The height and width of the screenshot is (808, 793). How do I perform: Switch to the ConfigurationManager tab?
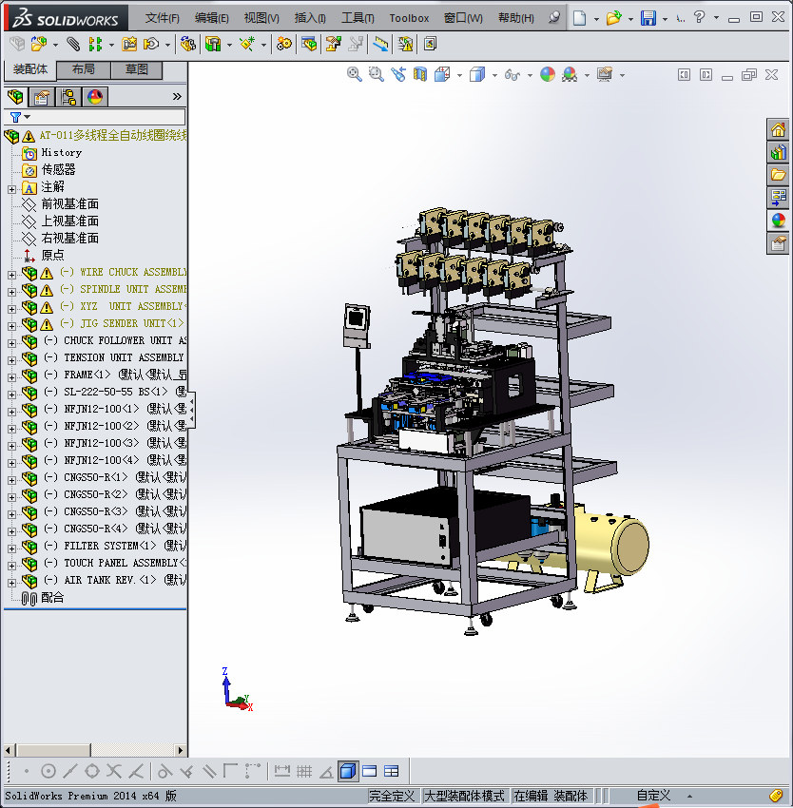[x=68, y=97]
